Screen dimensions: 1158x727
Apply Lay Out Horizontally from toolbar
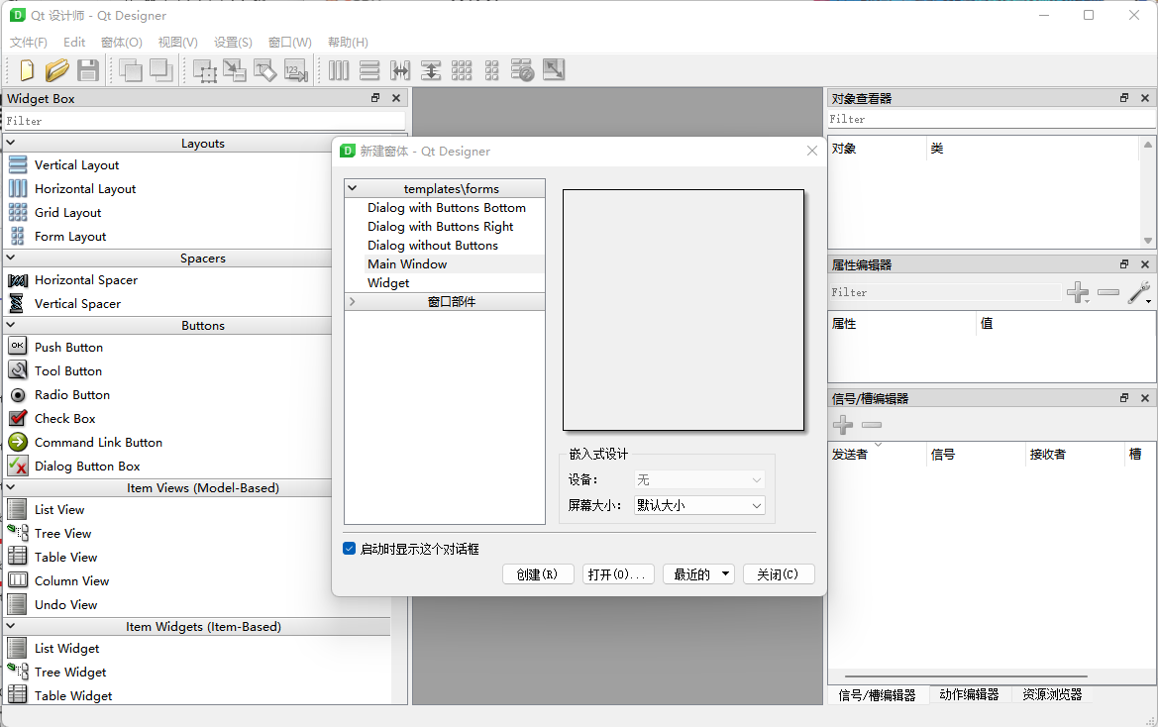(x=338, y=70)
